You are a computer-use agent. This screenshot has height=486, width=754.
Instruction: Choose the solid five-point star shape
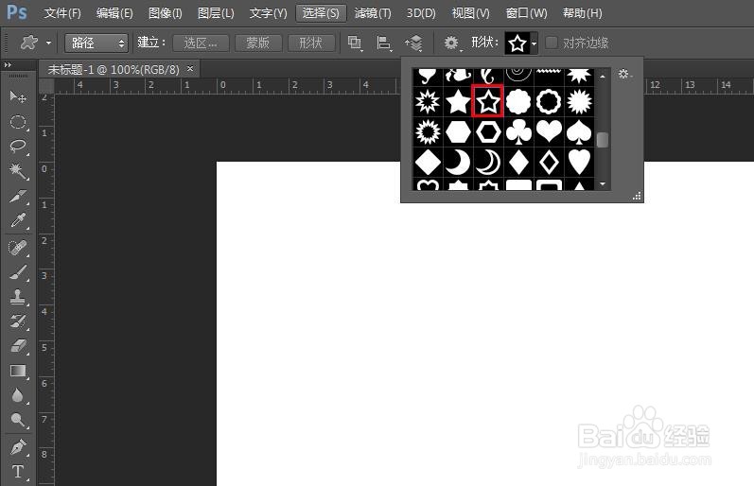point(458,101)
